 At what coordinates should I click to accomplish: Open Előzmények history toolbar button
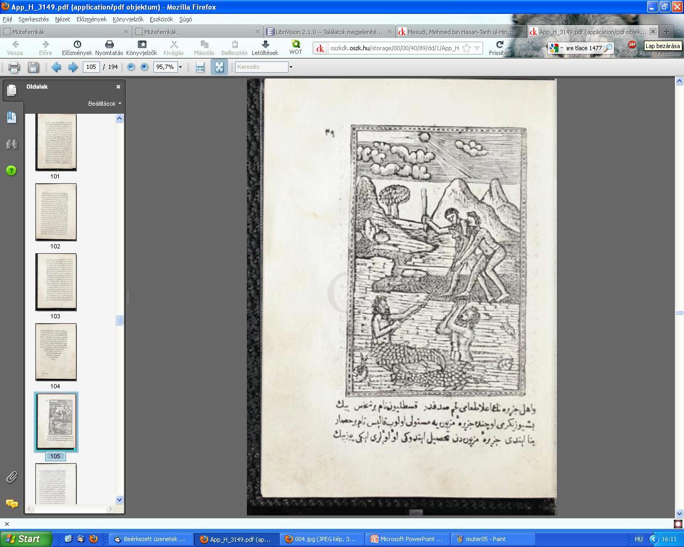77,48
